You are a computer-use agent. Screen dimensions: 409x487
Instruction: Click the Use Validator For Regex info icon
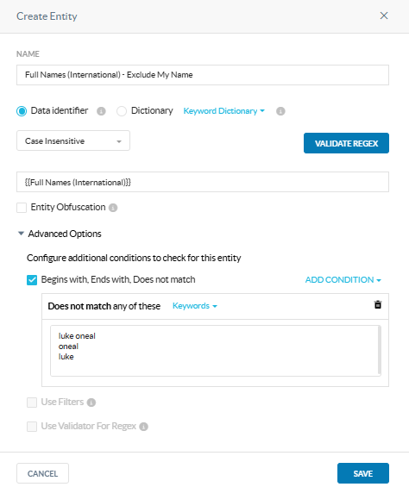tap(143, 427)
